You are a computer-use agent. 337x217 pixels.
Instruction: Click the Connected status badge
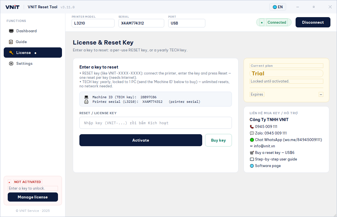[274, 23]
